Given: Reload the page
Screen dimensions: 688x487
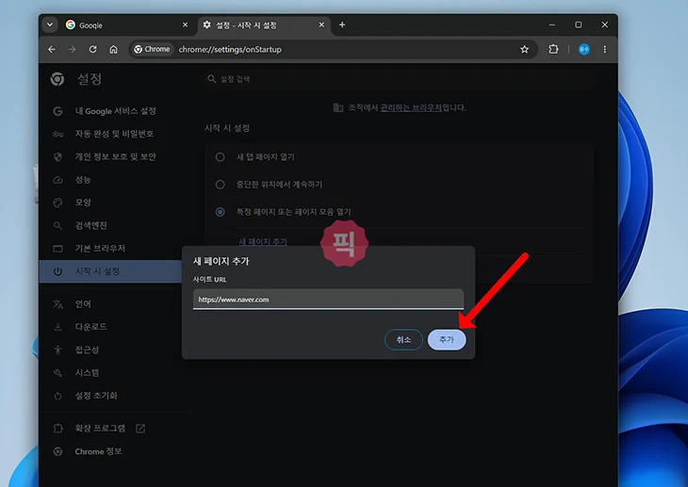Looking at the screenshot, I should pos(92,49).
